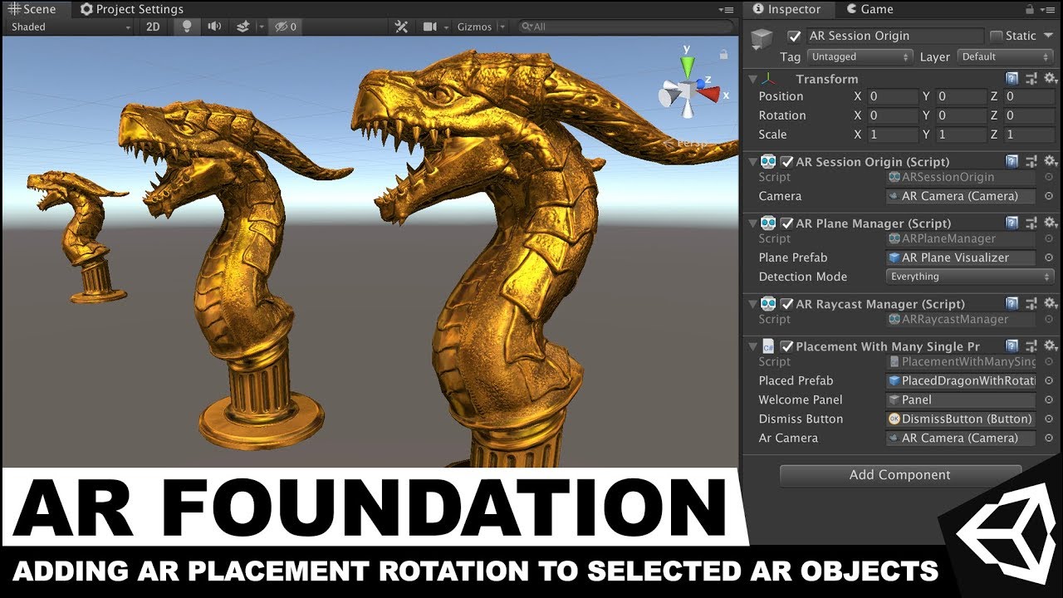Disable the AR Session Origin (Script) component checkbox
Viewport: 1063px width, 598px height.
(786, 161)
